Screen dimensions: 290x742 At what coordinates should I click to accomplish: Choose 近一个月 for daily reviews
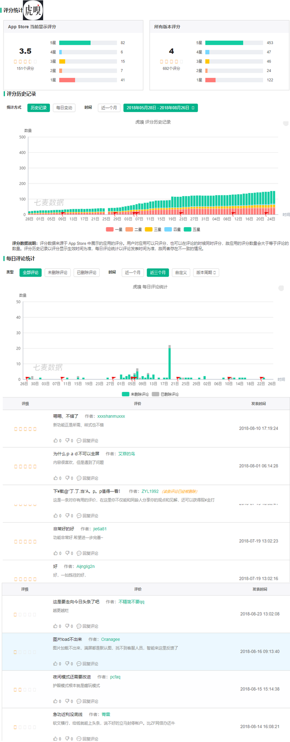pyautogui.click(x=133, y=272)
